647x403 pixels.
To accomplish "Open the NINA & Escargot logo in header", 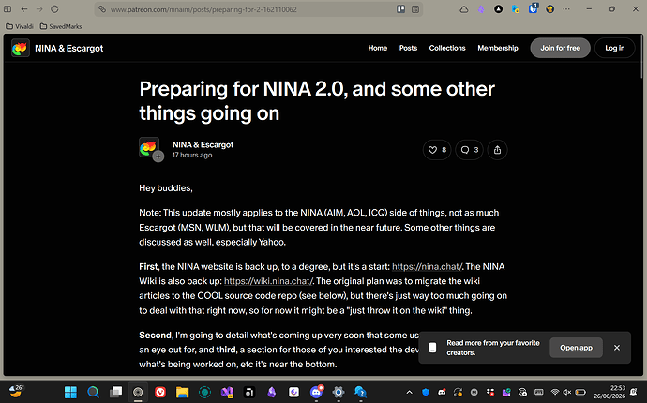I will pos(21,48).
